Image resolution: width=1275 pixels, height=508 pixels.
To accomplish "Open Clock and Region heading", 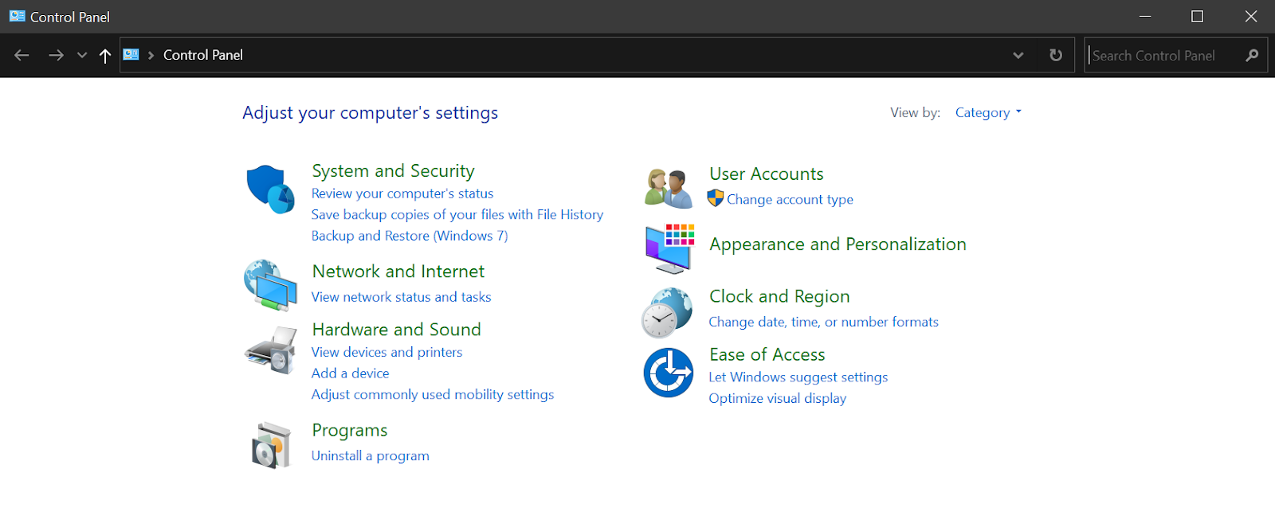I will coord(779,296).
